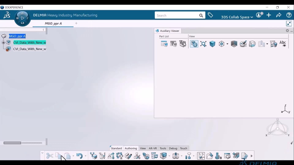This screenshot has height=165, width=294.
Task: Open the Debug tab
Action: pos(173,148)
